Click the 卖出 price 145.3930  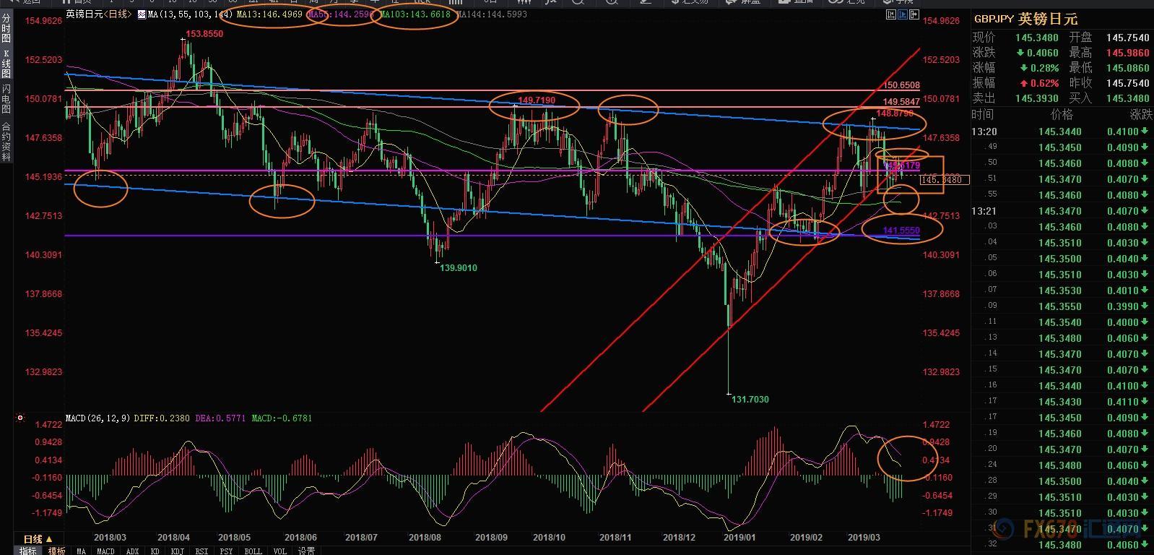[x=1037, y=98]
